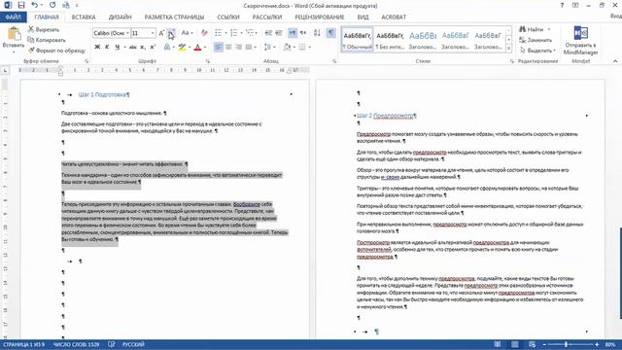Click the Word help question mark icon
Image resolution: width=622 pixels, height=350 pixels.
point(562,5)
